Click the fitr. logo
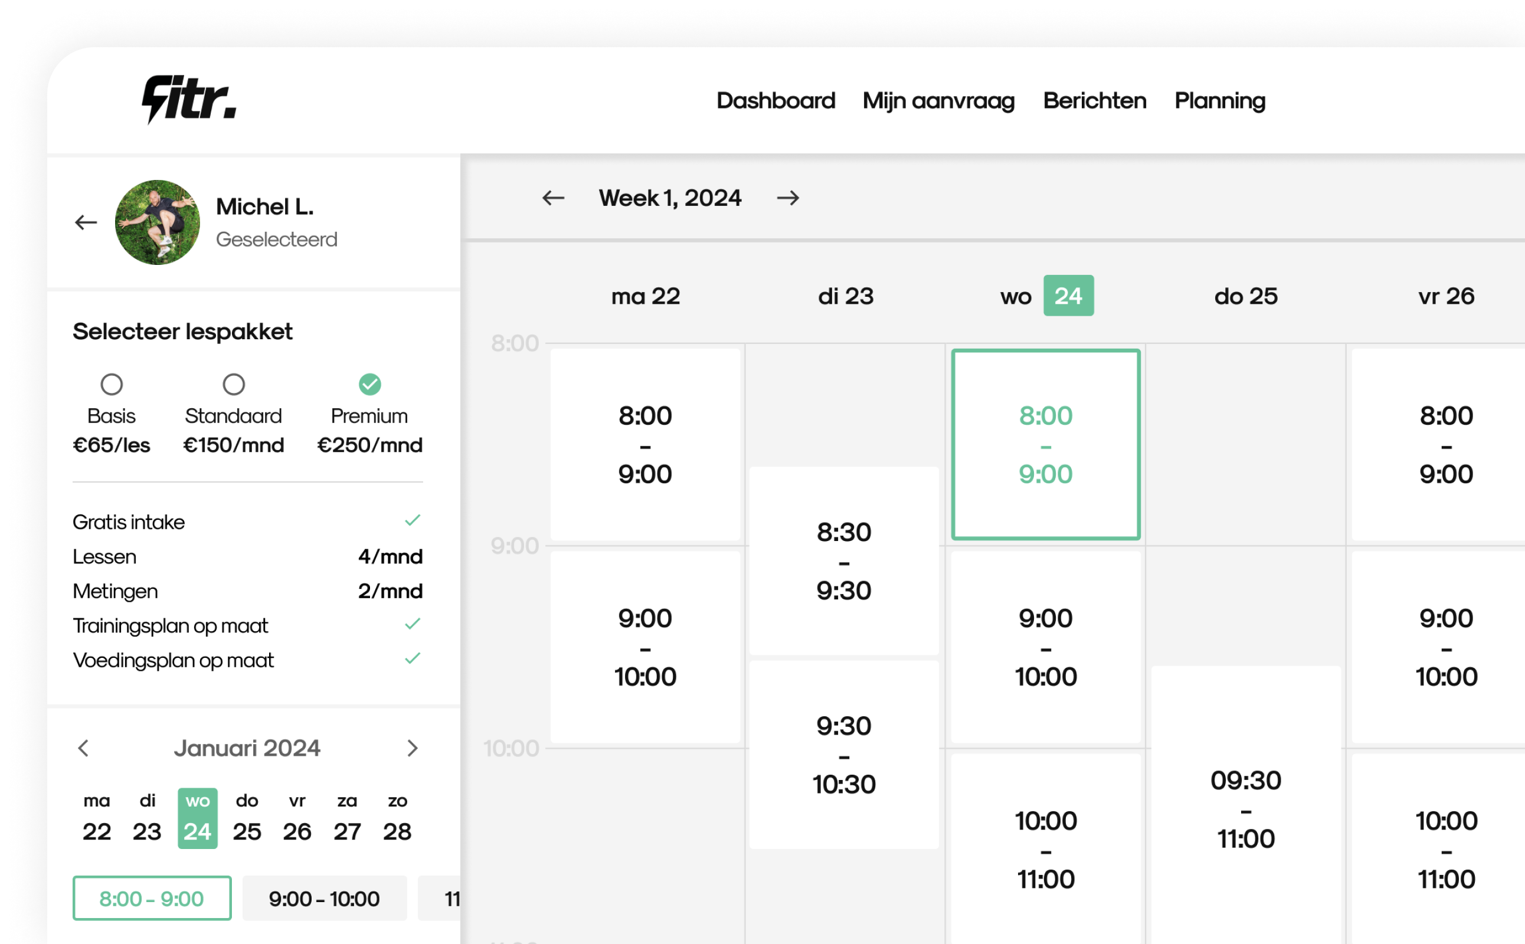Image resolution: width=1525 pixels, height=944 pixels. (x=189, y=100)
